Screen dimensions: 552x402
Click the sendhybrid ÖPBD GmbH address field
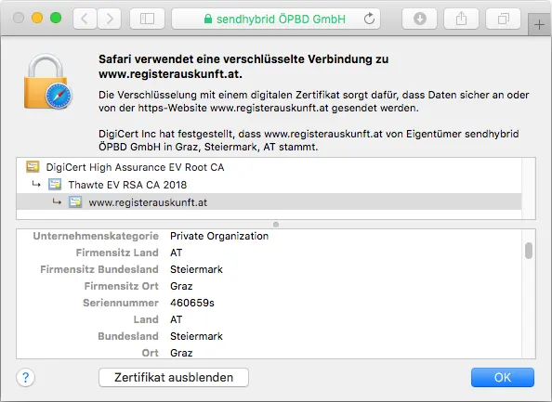tap(276, 19)
